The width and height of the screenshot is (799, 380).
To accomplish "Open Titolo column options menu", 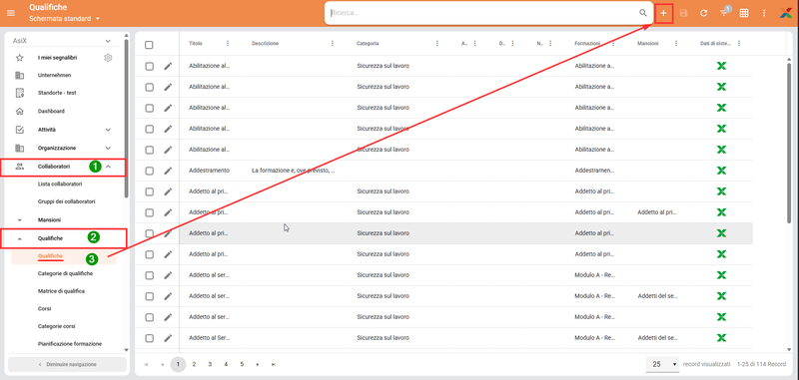I will (x=228, y=44).
